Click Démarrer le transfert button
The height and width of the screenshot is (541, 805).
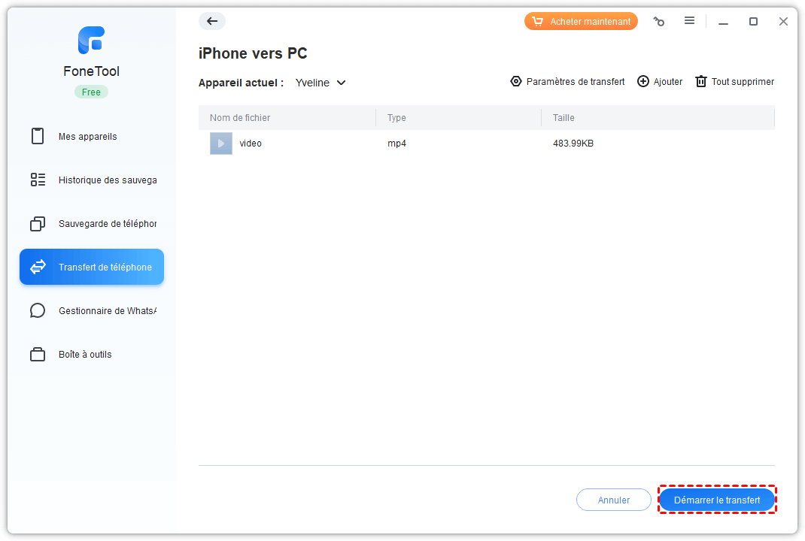click(717, 500)
